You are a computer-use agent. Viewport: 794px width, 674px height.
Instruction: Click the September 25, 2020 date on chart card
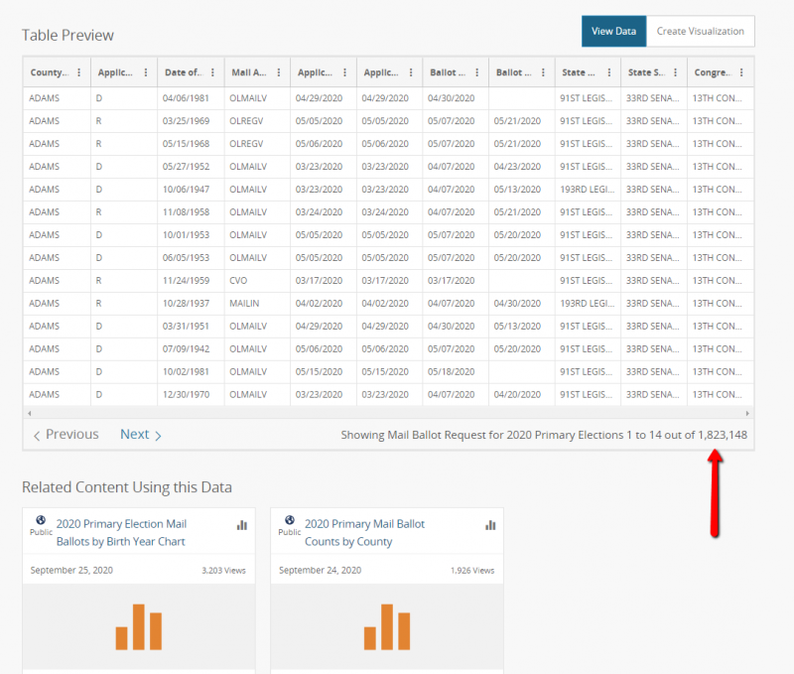click(71, 570)
